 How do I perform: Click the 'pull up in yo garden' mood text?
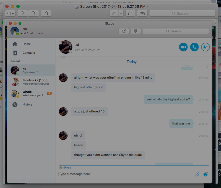coord(88,50)
